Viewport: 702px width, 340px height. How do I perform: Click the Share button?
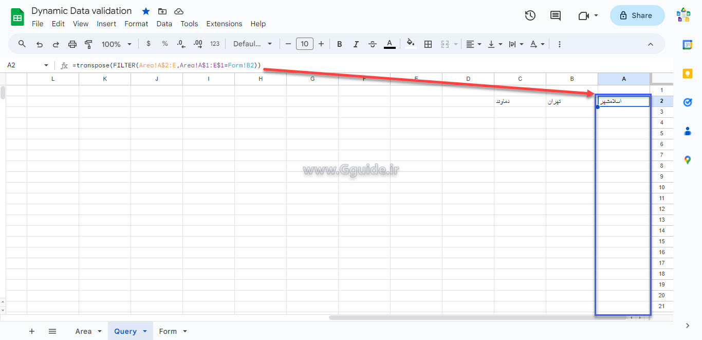pyautogui.click(x=637, y=15)
